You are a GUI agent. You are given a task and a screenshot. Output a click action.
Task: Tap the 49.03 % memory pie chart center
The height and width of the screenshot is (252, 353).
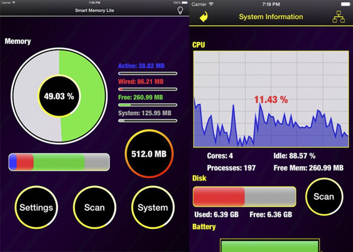click(x=59, y=96)
